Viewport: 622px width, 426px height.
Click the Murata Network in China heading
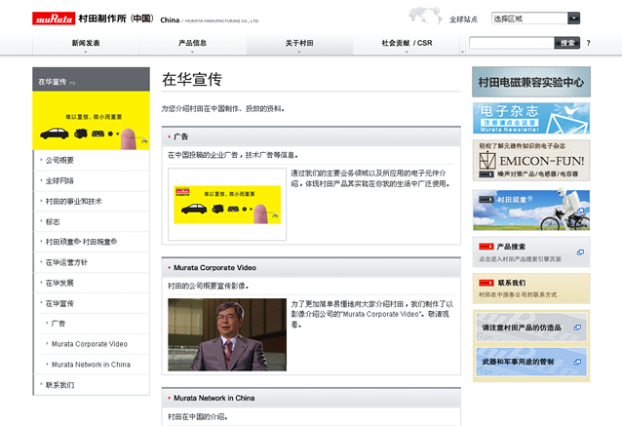tap(214, 398)
